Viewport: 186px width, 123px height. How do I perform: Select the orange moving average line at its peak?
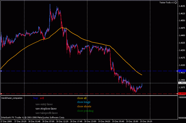tap(62, 28)
